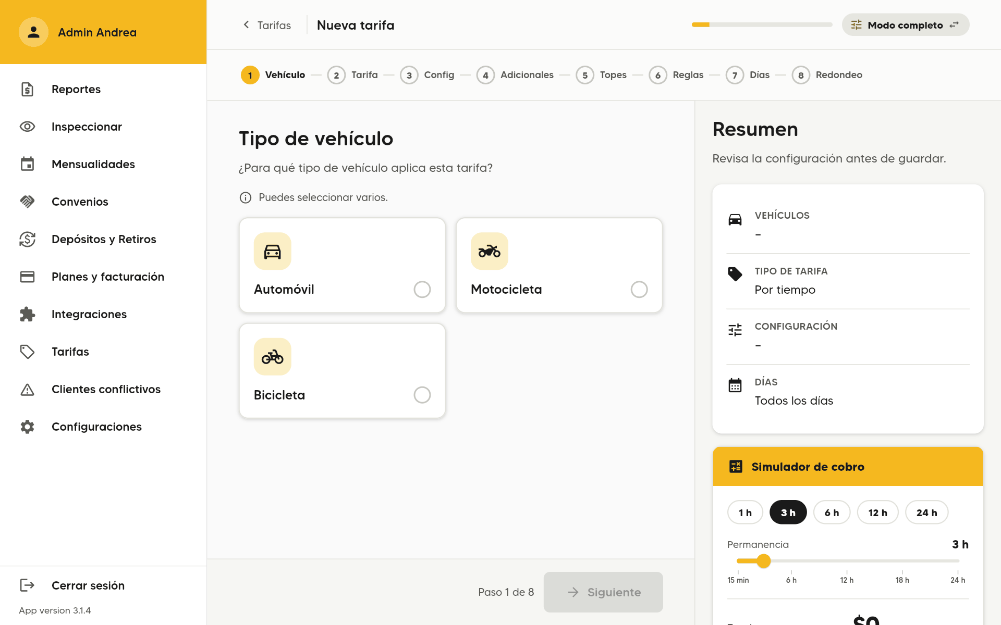Click the Integraciones puzzle icon
This screenshot has height=625, width=1001.
pos(27,314)
